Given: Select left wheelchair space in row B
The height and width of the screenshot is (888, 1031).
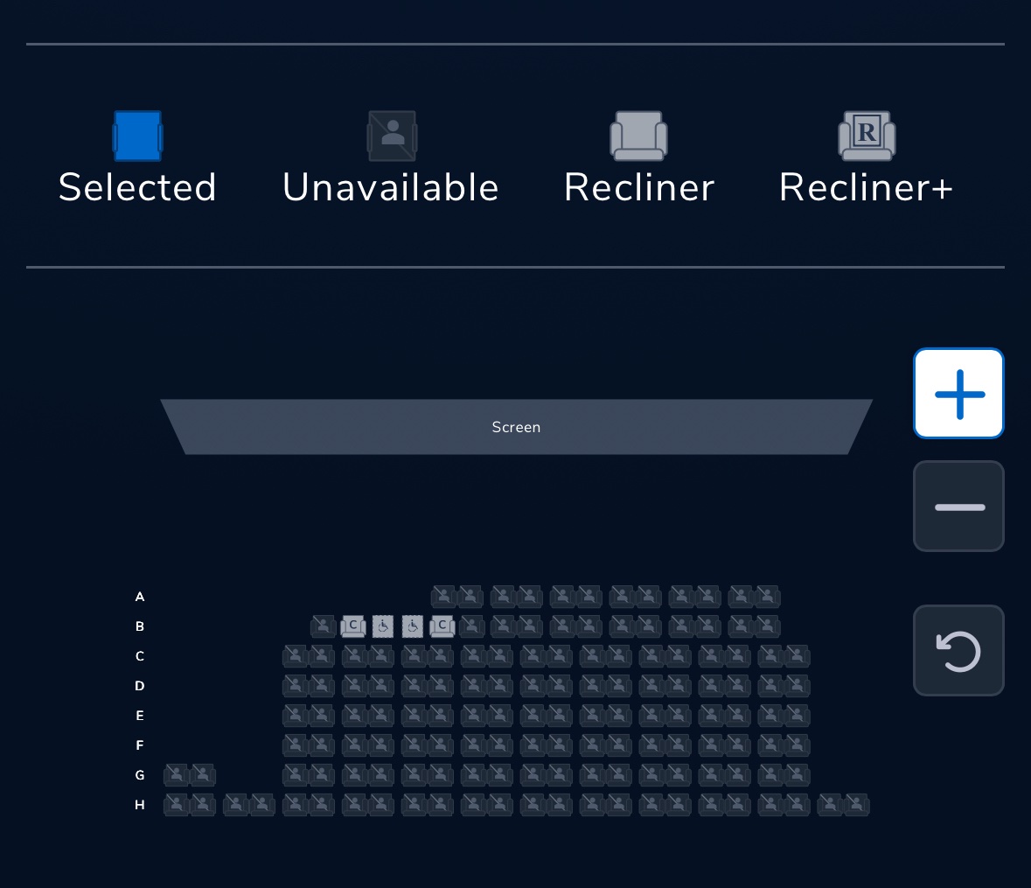Looking at the screenshot, I should pos(383,626).
